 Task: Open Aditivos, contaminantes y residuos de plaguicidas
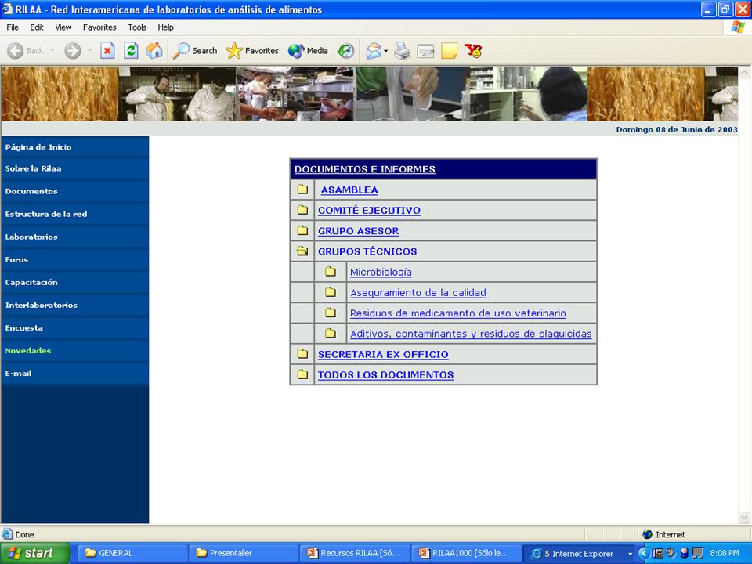(x=471, y=334)
